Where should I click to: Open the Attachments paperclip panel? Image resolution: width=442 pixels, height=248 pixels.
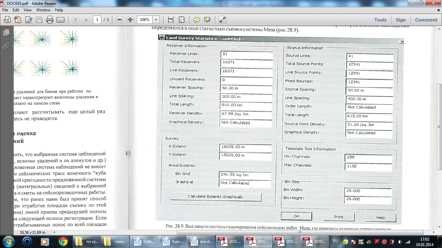6,46
